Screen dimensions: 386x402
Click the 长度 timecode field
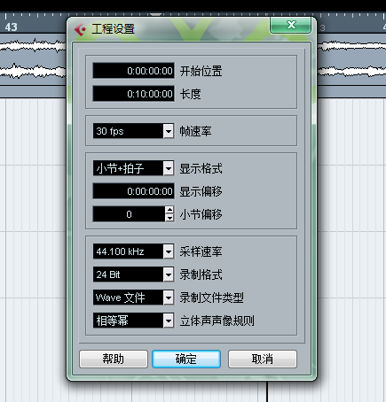tap(133, 94)
